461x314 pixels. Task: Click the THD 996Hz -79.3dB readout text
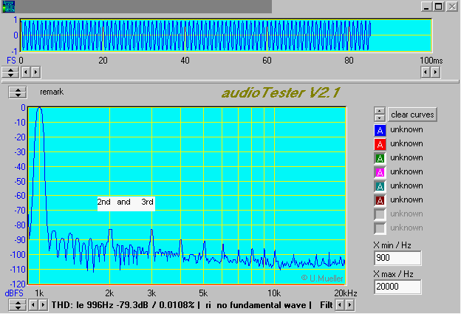pos(123,305)
